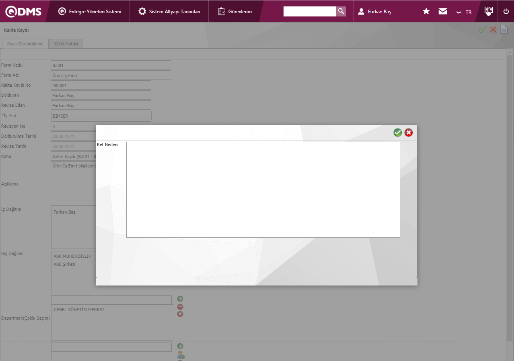514x361 pixels.
Task: Approve record with green check in Kalite Kaydı toolbar
Action: coord(482,30)
